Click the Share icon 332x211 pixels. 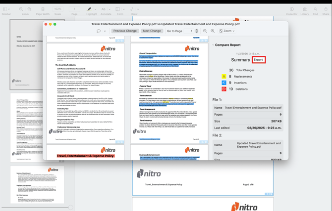click(326, 9)
